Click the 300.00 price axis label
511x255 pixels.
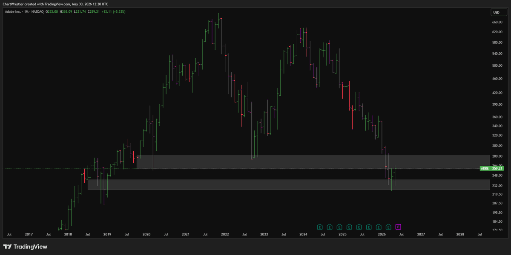pyautogui.click(x=498, y=145)
